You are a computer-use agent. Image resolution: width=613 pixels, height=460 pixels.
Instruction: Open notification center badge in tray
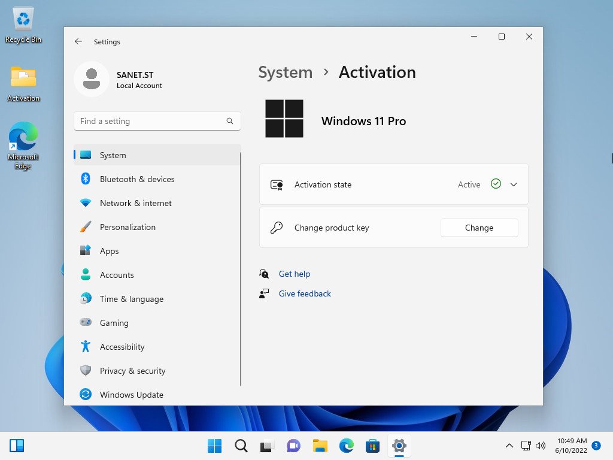(x=596, y=446)
